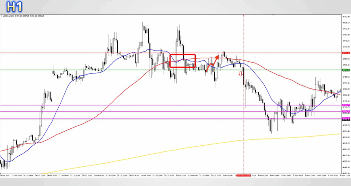Image resolution: width=351 pixels, height=186 pixels.
Task: Select the red rectangle drawn on chart
Action: click(183, 55)
